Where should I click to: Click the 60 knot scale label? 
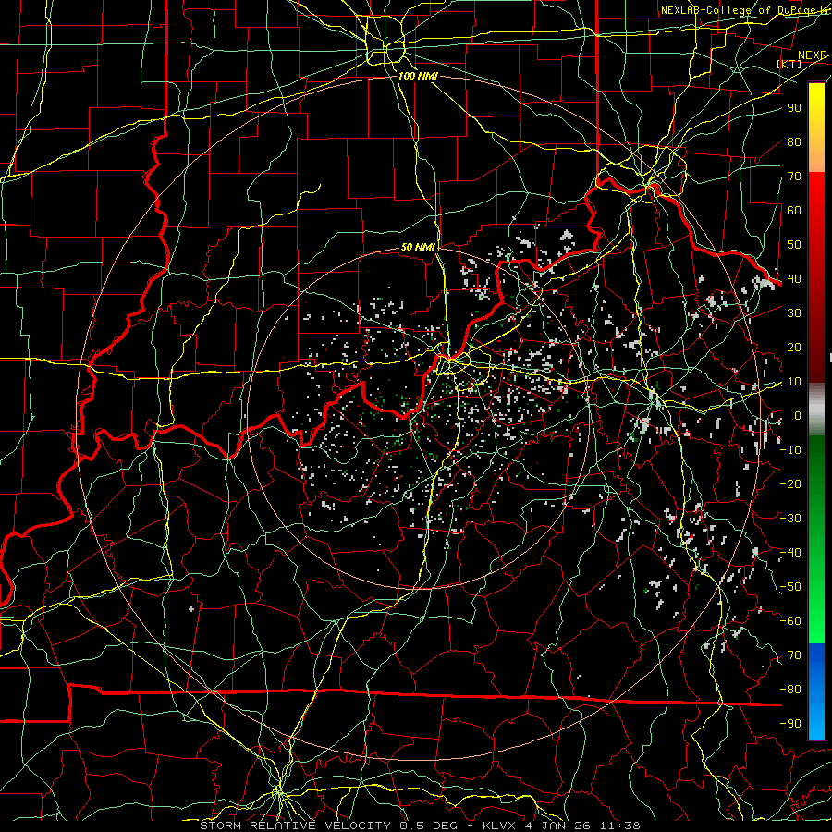pos(794,211)
